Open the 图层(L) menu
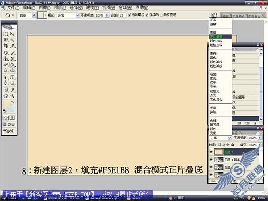This screenshot has width=268, height=201. click(60, 8)
